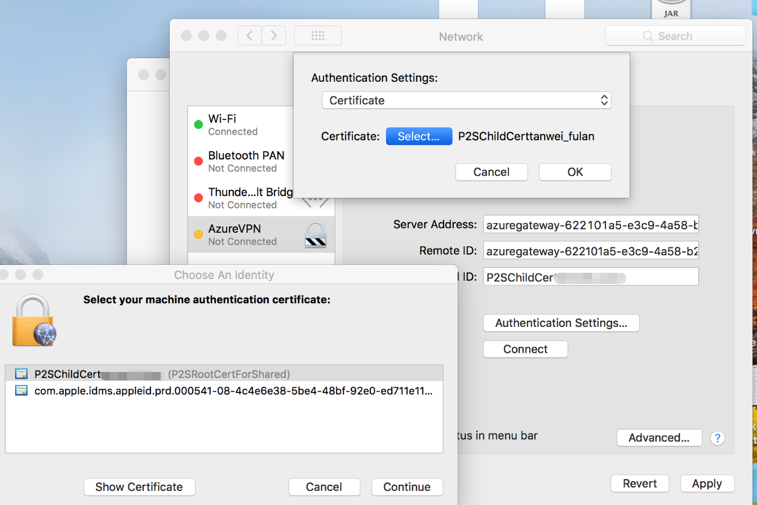Click the AzureVPN lock icon in sidebar
Screen dimensions: 757x505
pos(316,235)
